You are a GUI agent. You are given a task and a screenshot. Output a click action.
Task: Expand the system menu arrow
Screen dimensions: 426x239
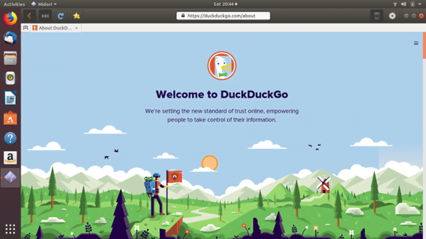pyautogui.click(x=420, y=4)
